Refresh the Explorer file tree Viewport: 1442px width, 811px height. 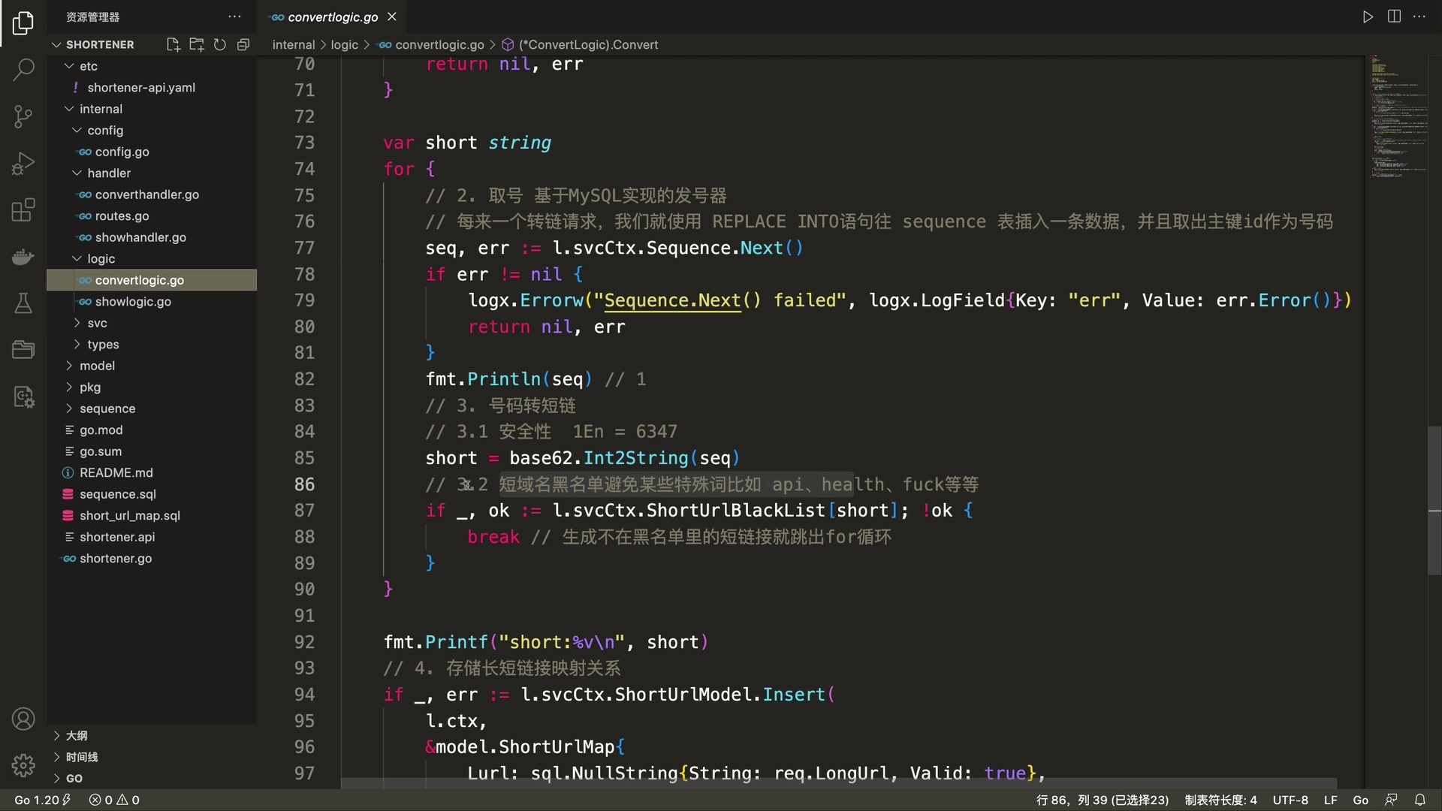point(219,44)
